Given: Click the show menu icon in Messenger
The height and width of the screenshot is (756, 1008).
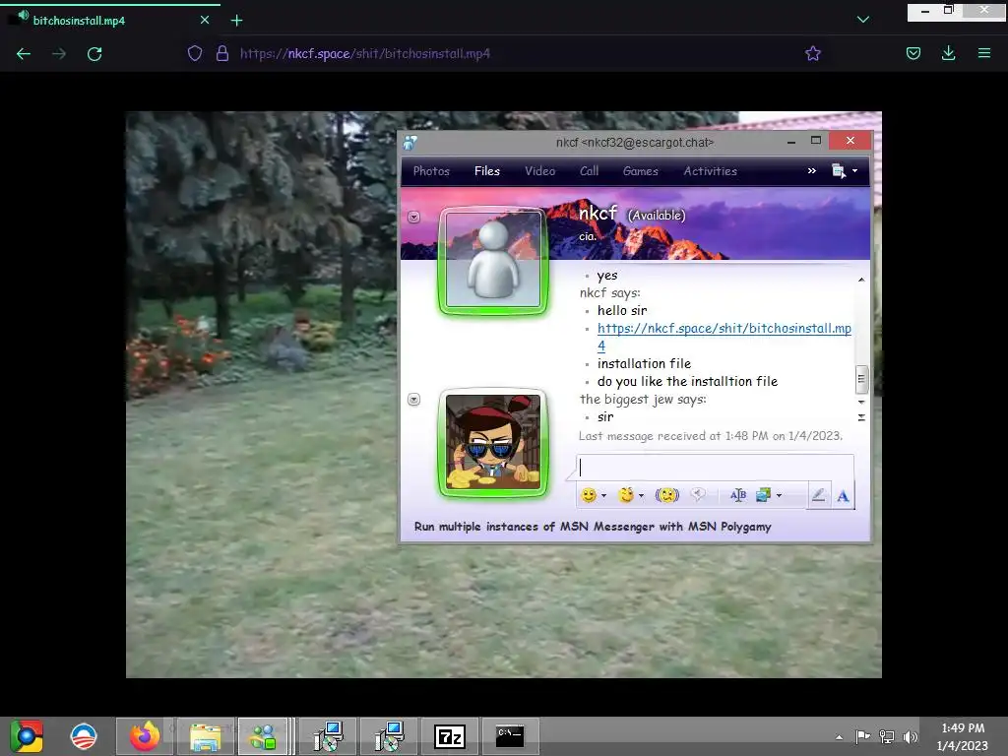Looking at the screenshot, I should 839,171.
